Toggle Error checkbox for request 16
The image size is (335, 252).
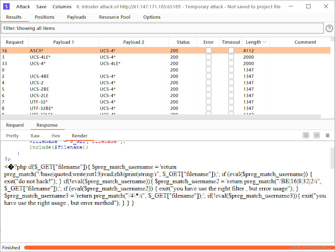click(209, 50)
